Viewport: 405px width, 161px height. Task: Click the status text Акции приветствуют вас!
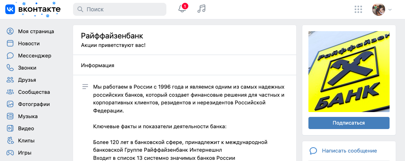pos(113,45)
